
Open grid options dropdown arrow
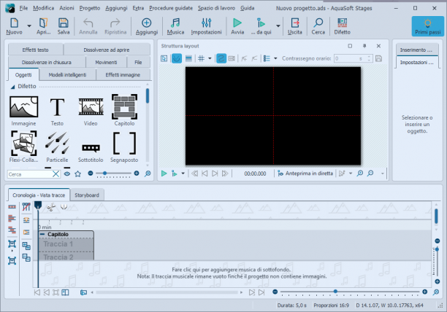coord(210,58)
